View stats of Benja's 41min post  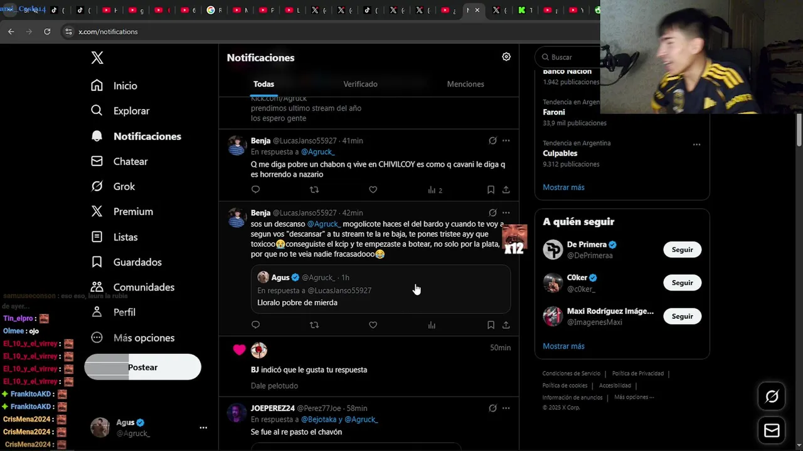435,190
